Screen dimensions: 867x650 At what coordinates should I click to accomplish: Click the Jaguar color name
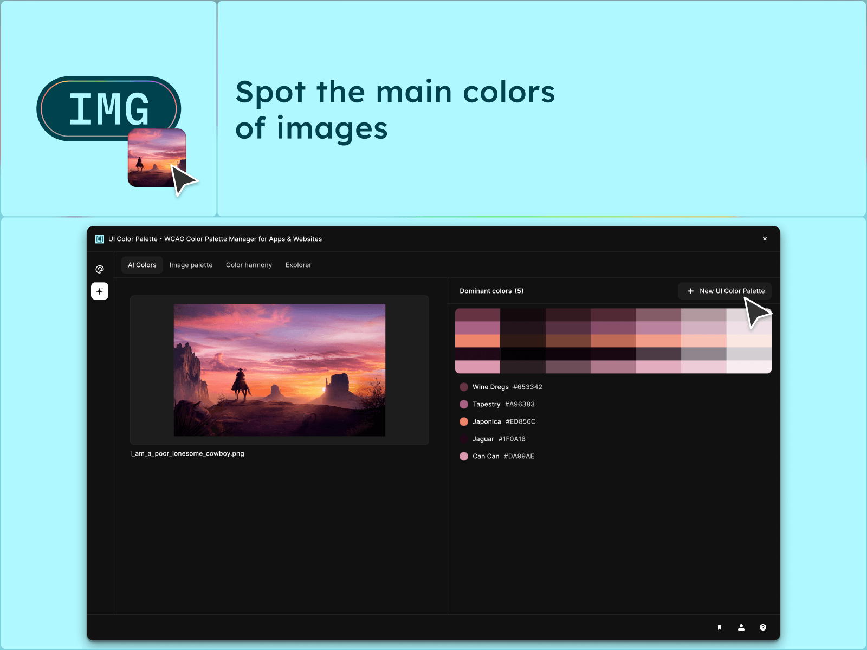483,439
